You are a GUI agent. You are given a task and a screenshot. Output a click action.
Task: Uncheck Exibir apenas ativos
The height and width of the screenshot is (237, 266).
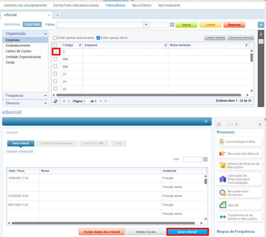pyautogui.click(x=98, y=38)
